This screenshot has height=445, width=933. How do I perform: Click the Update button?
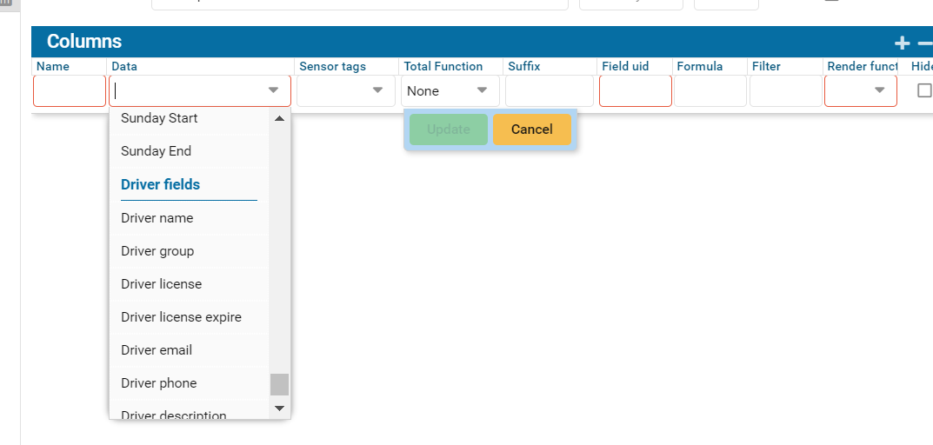tap(449, 130)
